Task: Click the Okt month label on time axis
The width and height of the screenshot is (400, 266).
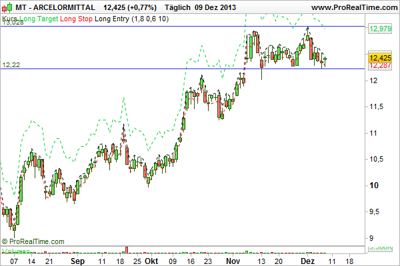Action: [151, 261]
